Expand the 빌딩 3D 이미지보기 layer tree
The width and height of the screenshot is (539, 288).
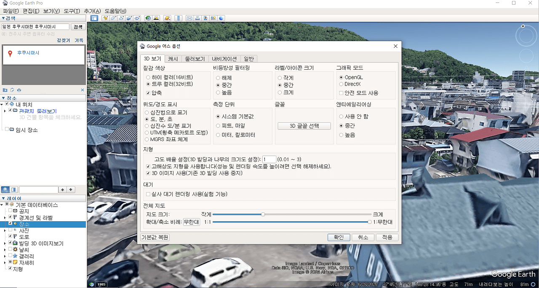point(5,243)
